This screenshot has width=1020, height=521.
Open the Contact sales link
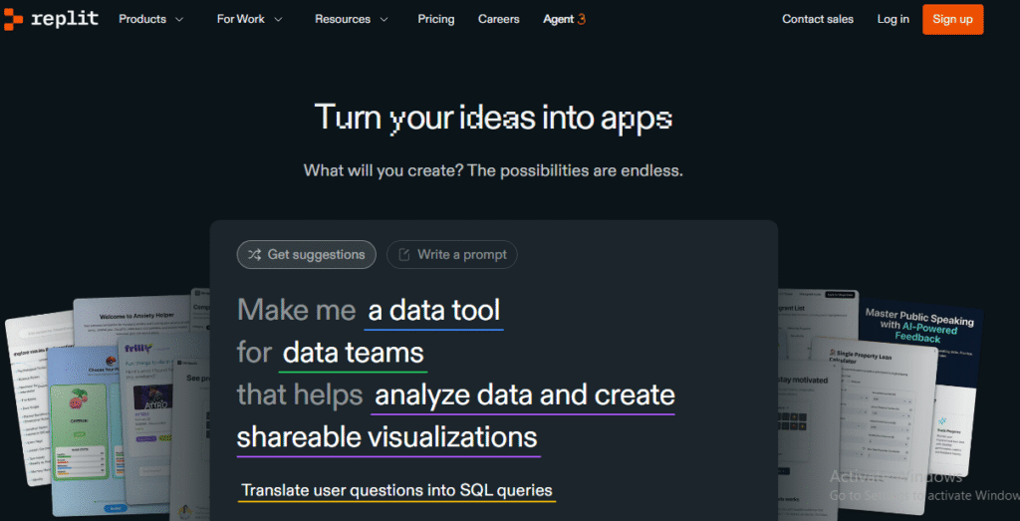tap(818, 19)
